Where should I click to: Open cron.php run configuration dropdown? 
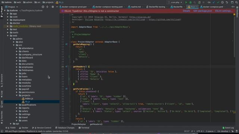click(175, 2)
